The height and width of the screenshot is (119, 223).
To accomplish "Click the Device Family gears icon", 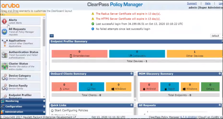I will click(x=4, y=87).
